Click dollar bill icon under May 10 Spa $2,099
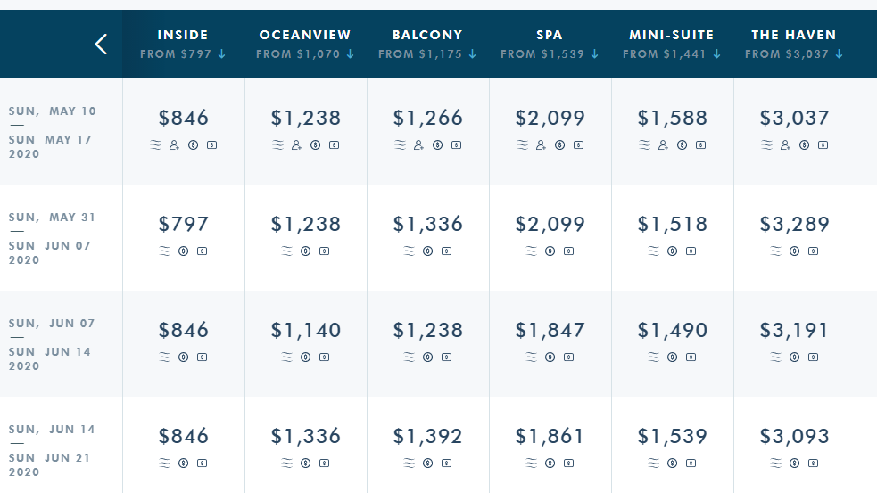Screen dimensions: 877x493 pos(578,144)
